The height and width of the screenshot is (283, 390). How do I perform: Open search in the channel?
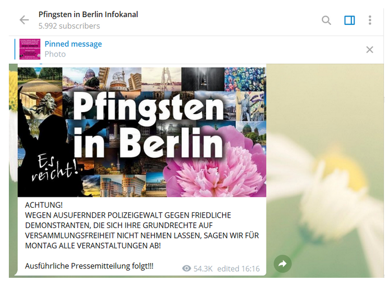326,20
